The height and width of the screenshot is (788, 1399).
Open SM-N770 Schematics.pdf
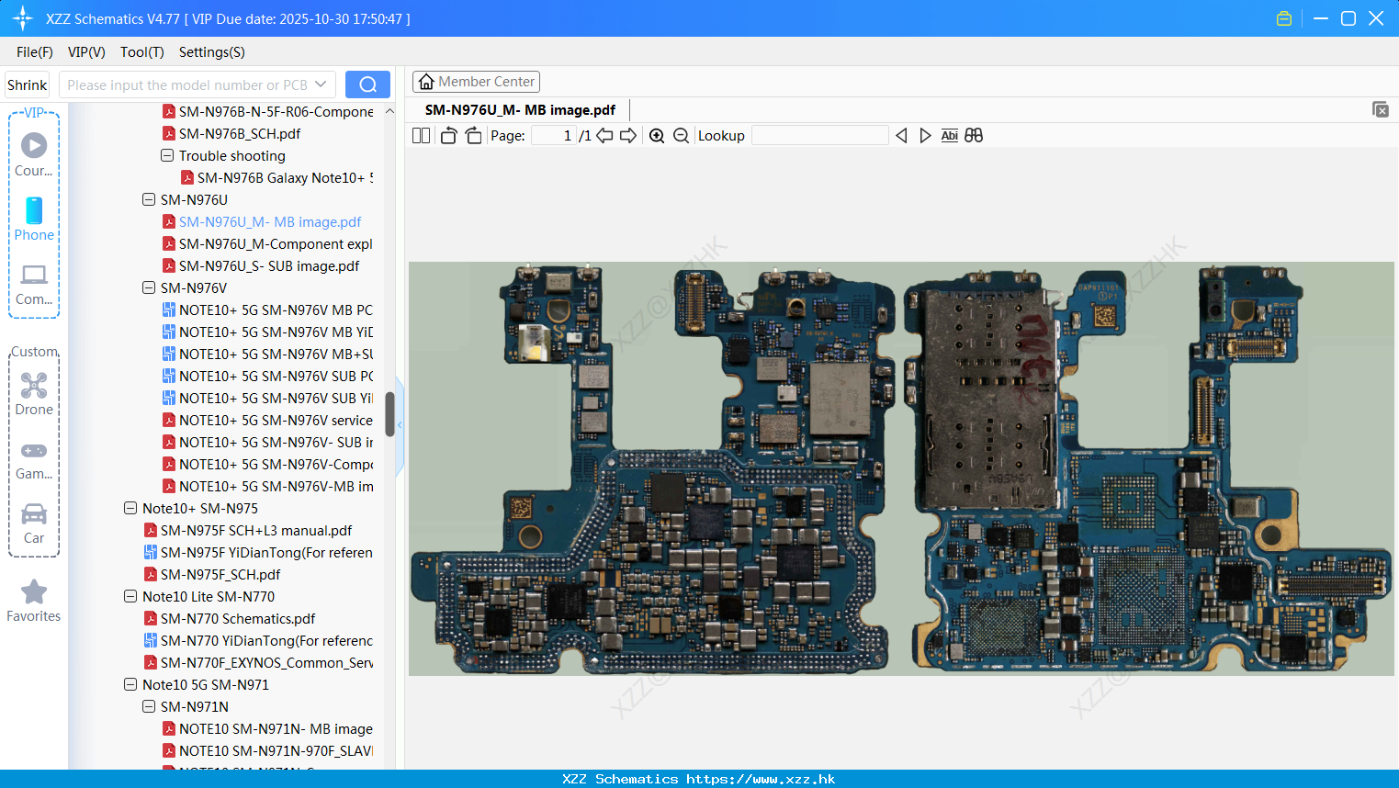pyautogui.click(x=230, y=618)
